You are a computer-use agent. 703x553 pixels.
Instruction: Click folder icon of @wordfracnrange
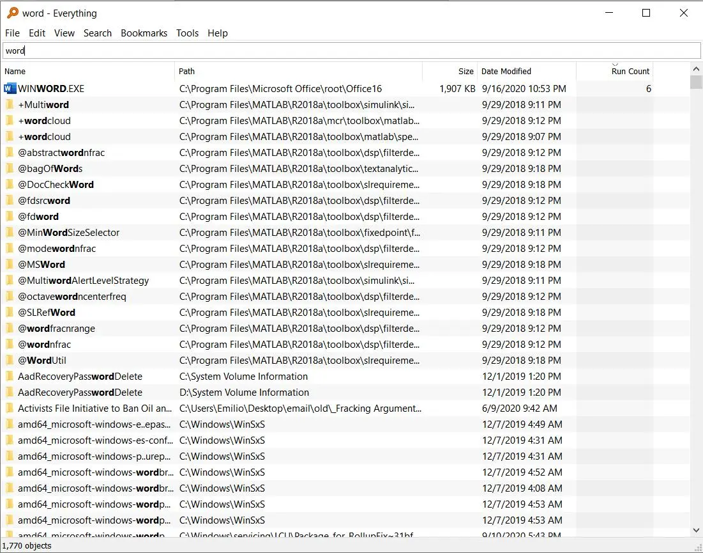pyautogui.click(x=9, y=329)
